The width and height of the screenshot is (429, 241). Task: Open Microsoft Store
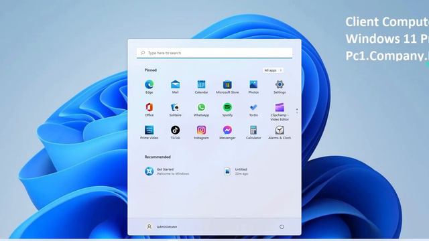click(x=227, y=87)
